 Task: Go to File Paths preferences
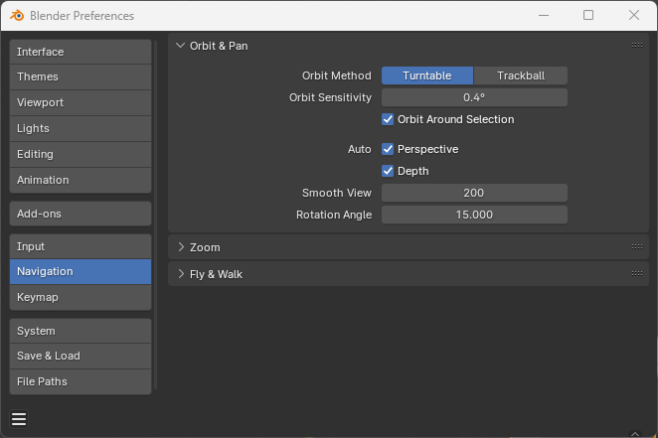pyautogui.click(x=81, y=381)
